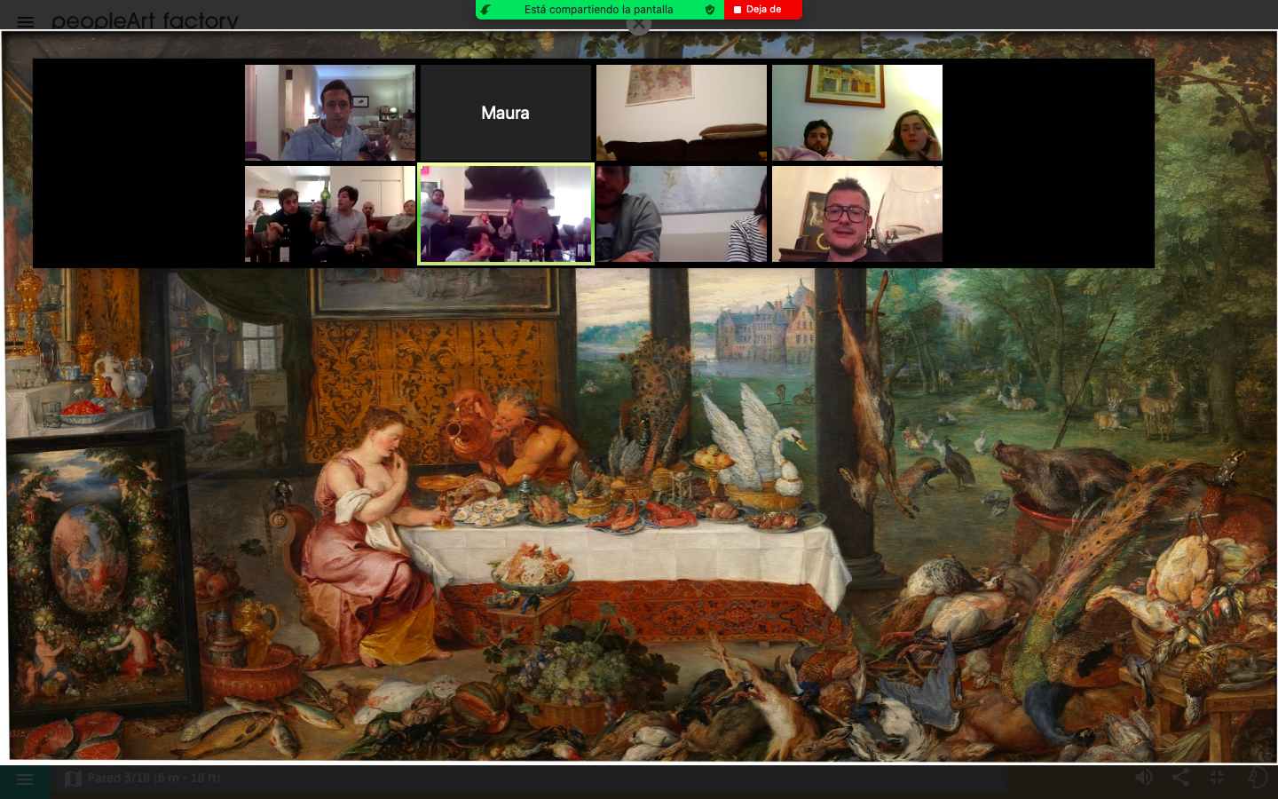The width and height of the screenshot is (1278, 799).
Task: Click the map icon beside Pared 3/18
Action: click(x=74, y=779)
